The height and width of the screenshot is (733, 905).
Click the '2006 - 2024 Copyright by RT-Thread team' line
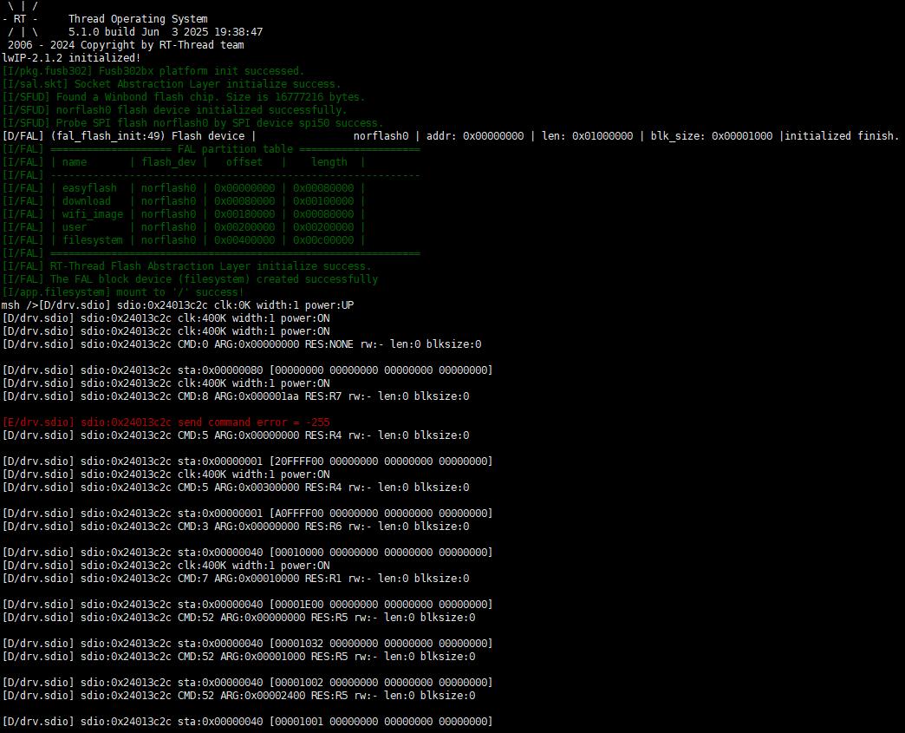pyautogui.click(x=126, y=45)
